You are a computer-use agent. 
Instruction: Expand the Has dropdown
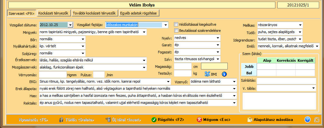coord(234,96)
